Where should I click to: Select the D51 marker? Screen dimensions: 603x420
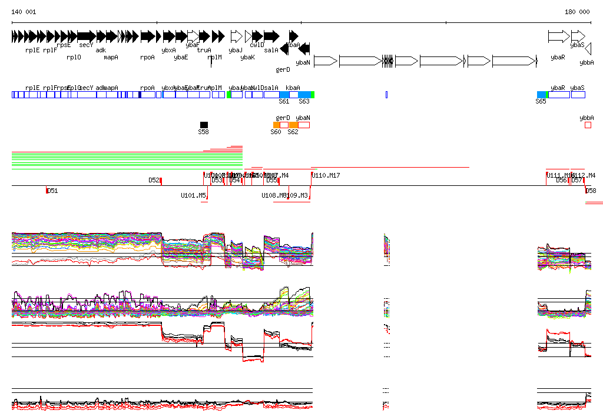pos(47,190)
